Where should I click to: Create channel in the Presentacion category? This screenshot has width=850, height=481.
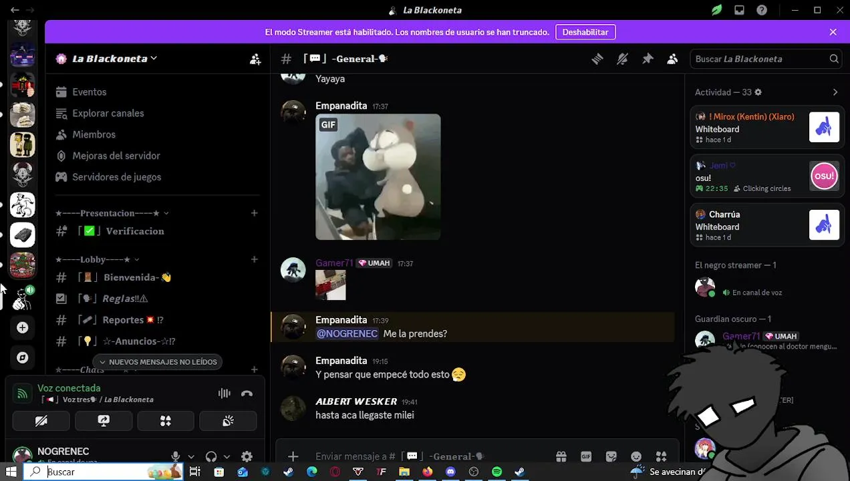pos(254,213)
